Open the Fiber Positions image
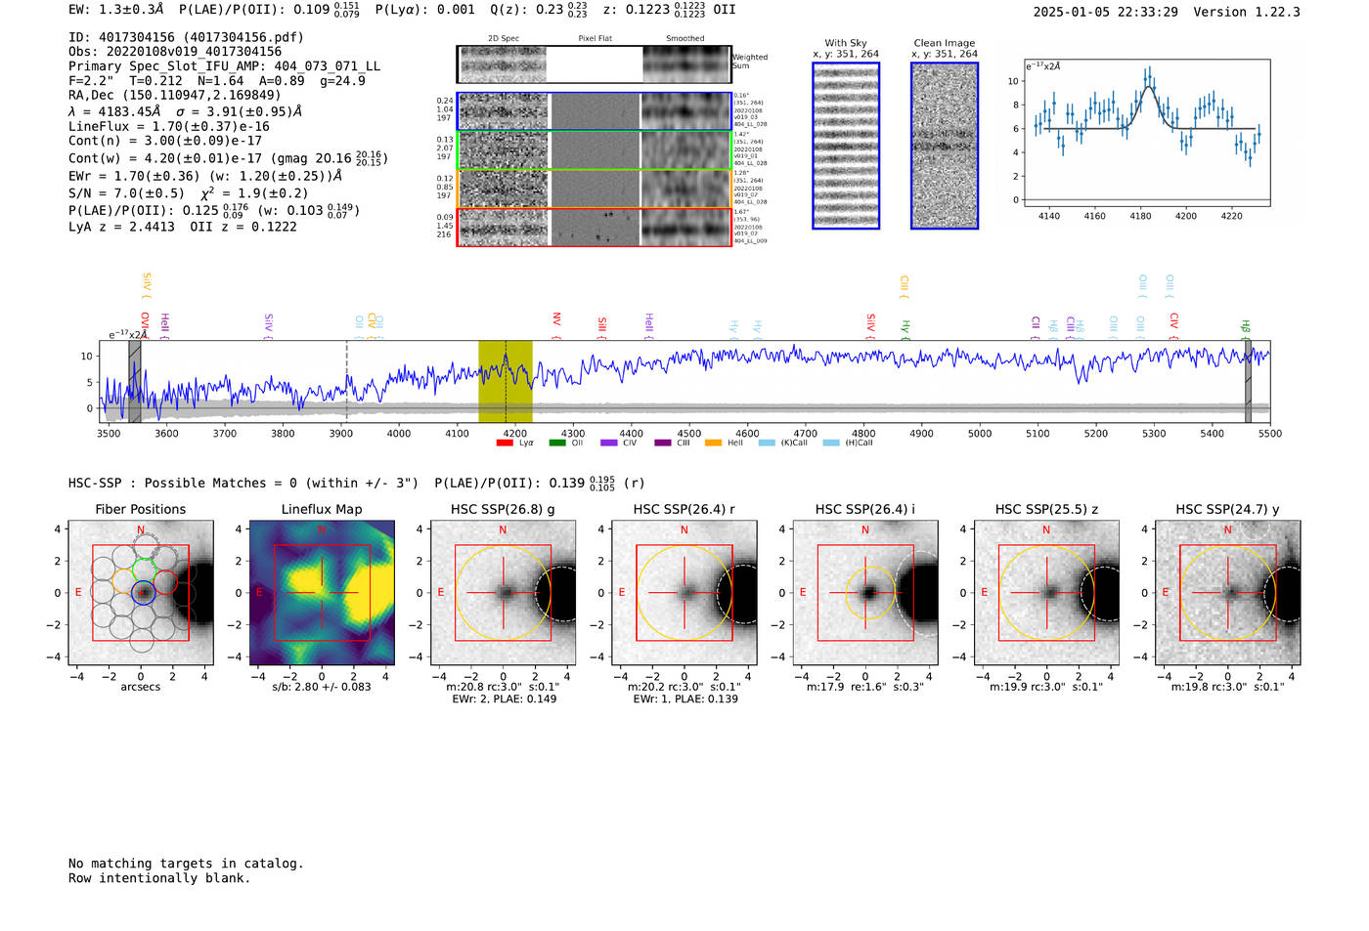 (x=141, y=593)
